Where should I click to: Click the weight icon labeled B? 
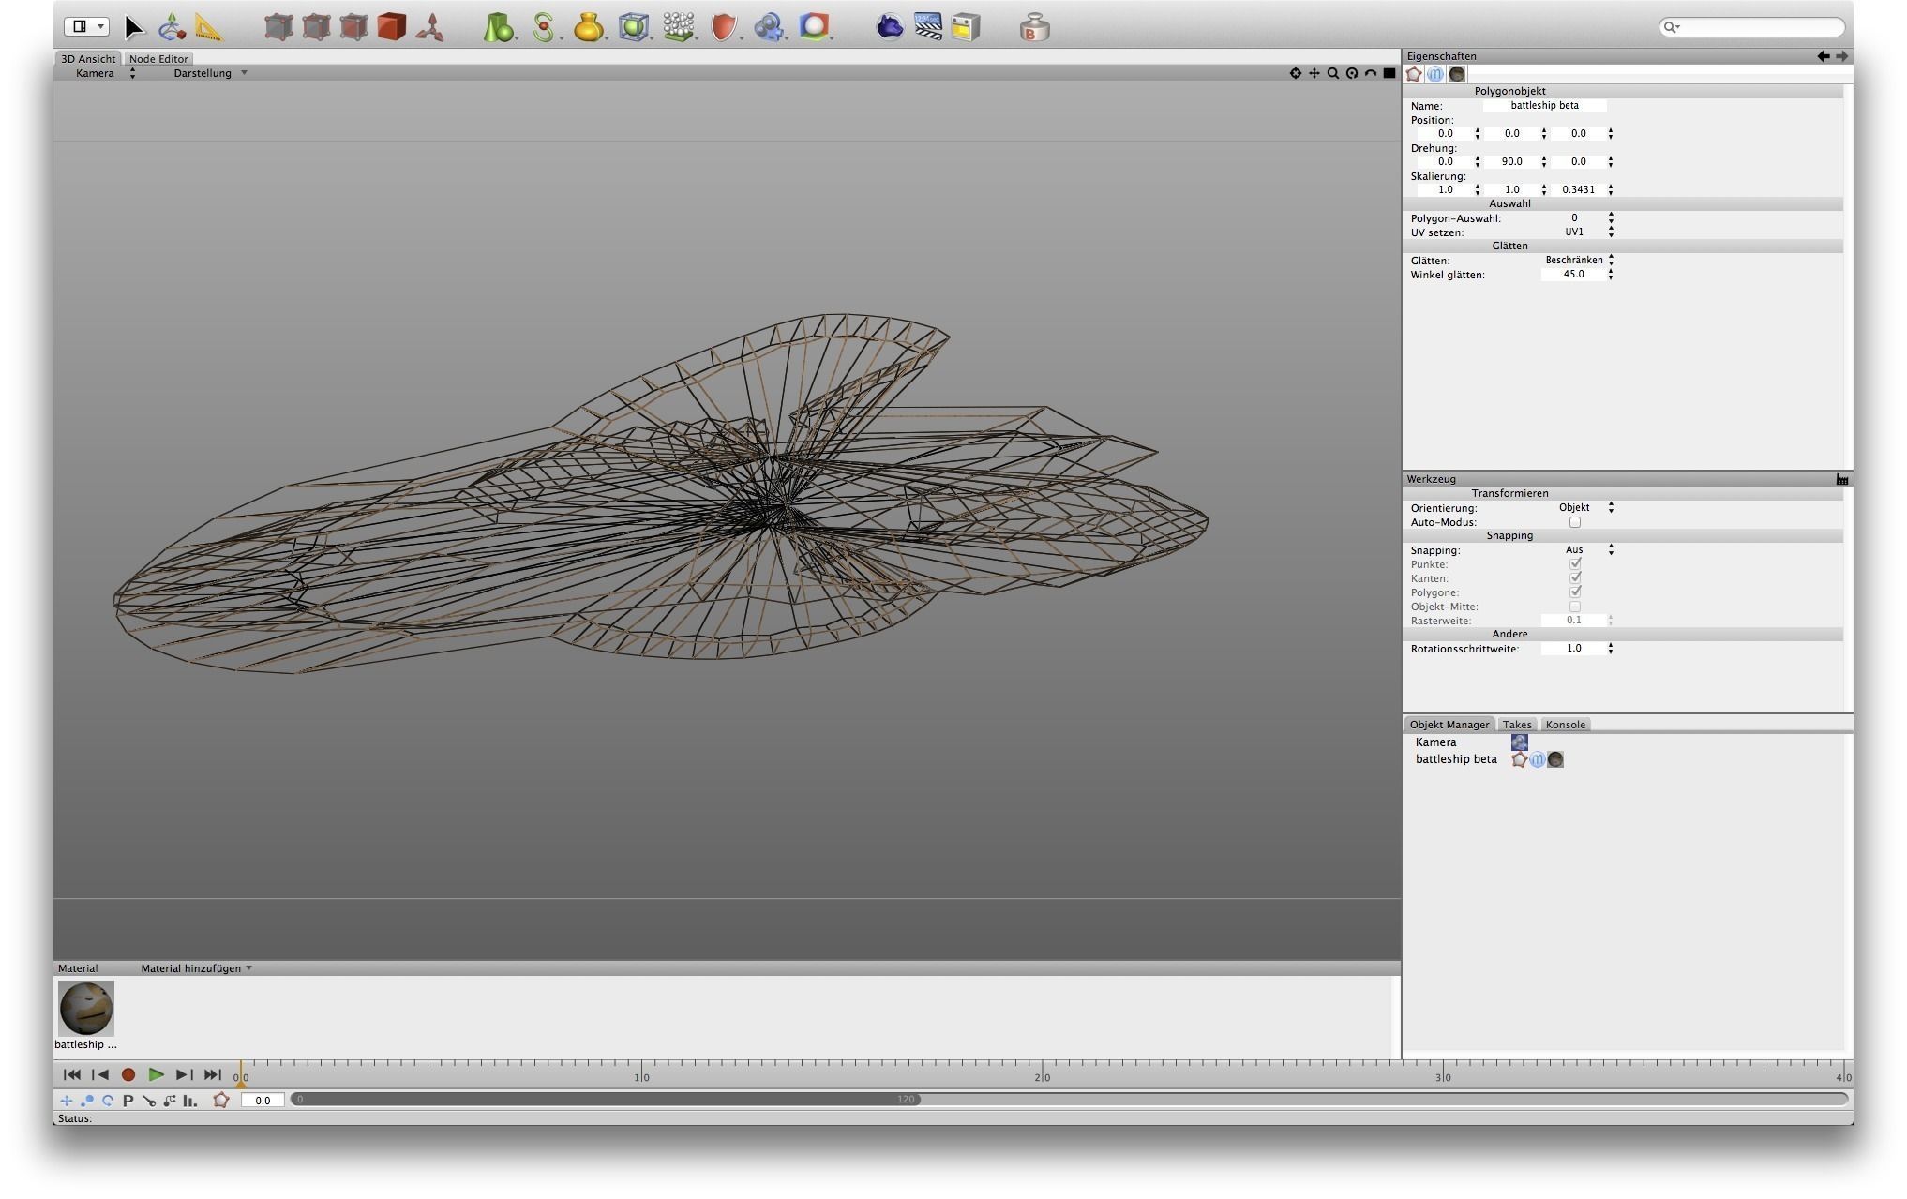[x=1034, y=28]
